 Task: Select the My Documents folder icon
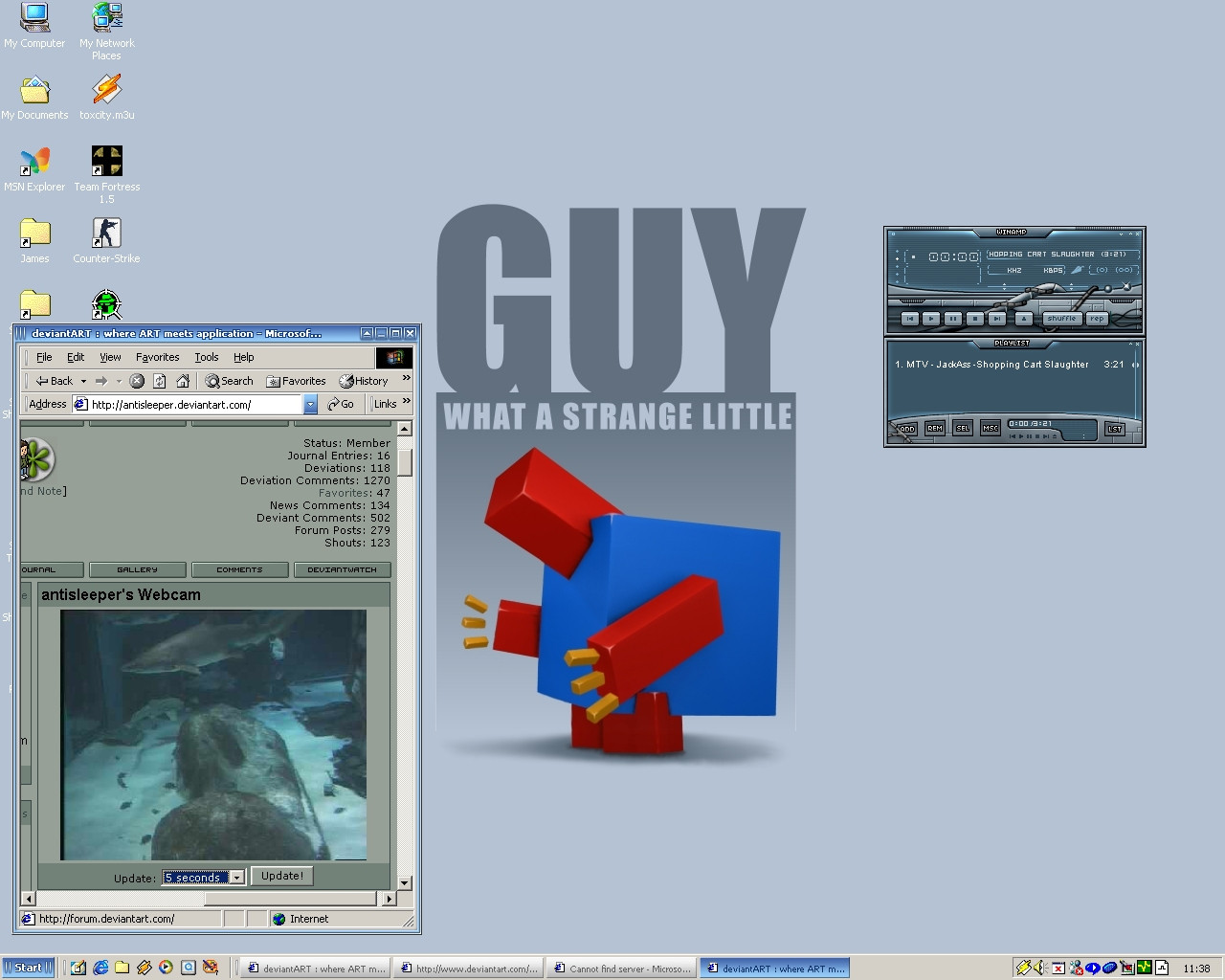click(34, 98)
